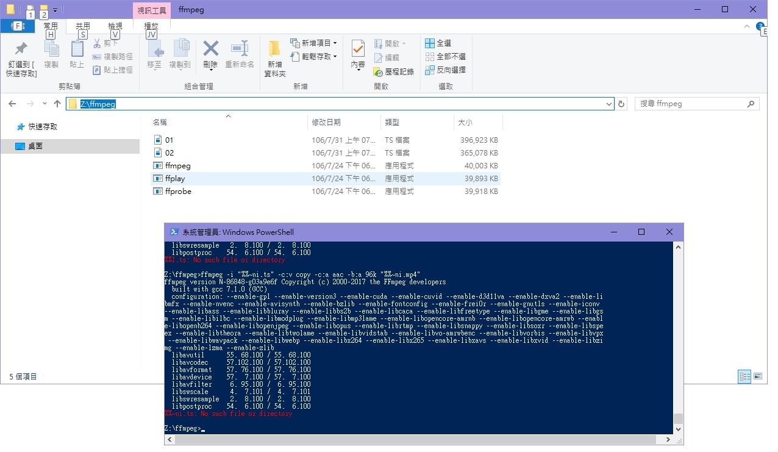Switch to the Share (共用) ribbon tab

(x=83, y=26)
